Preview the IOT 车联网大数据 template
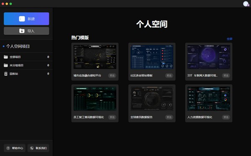 [x=226, y=75]
